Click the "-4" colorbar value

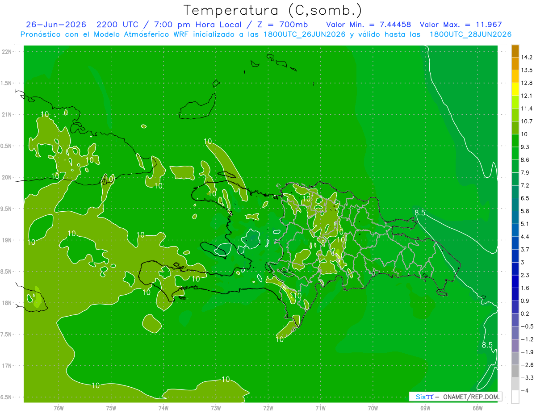524,390
